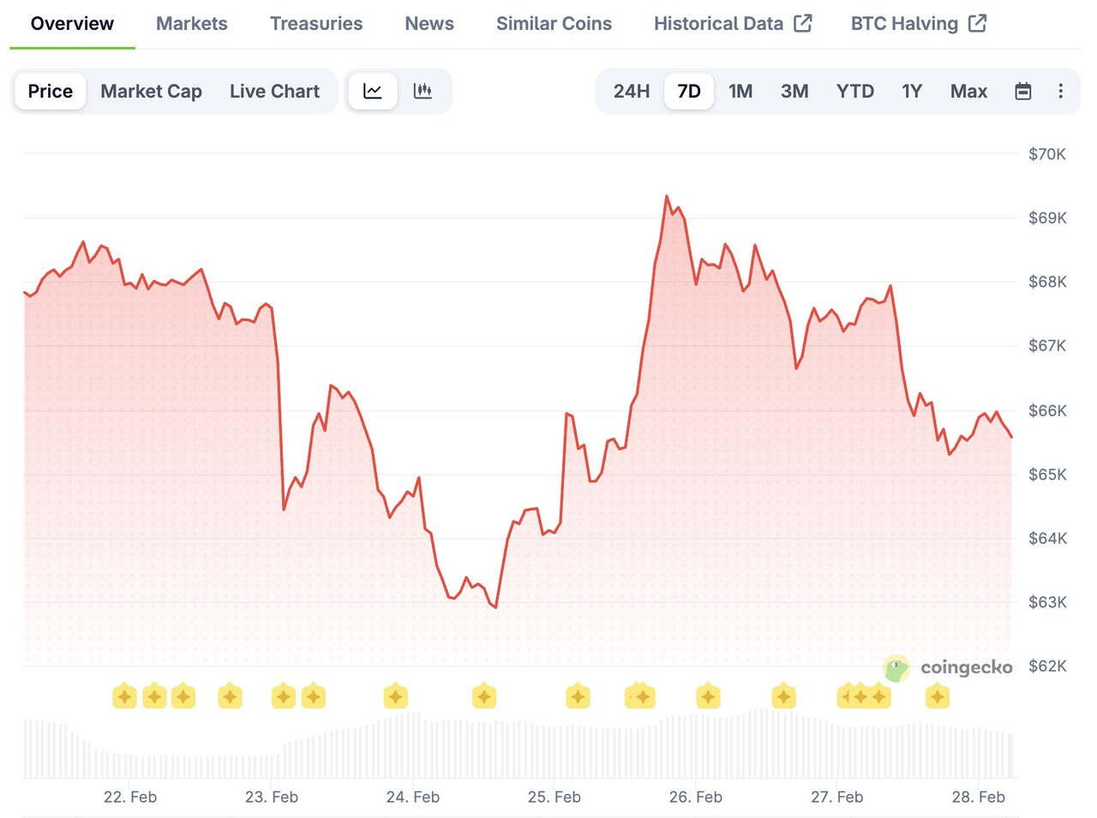Open the calendar date range picker
1097x818 pixels.
click(1022, 91)
